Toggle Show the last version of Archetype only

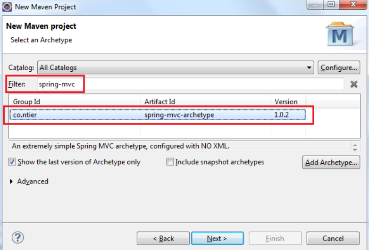click(12, 162)
